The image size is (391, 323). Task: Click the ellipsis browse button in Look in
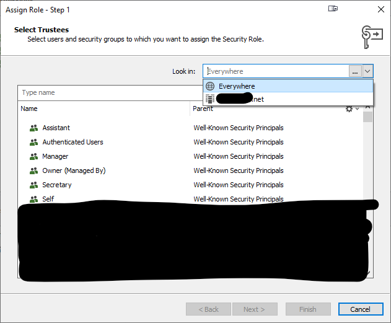tap(355, 72)
